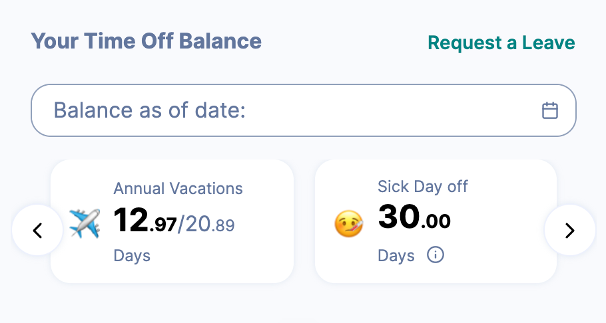This screenshot has height=323, width=606.
Task: Click the .89 decimals of vacation allowance
Action: [x=224, y=225]
